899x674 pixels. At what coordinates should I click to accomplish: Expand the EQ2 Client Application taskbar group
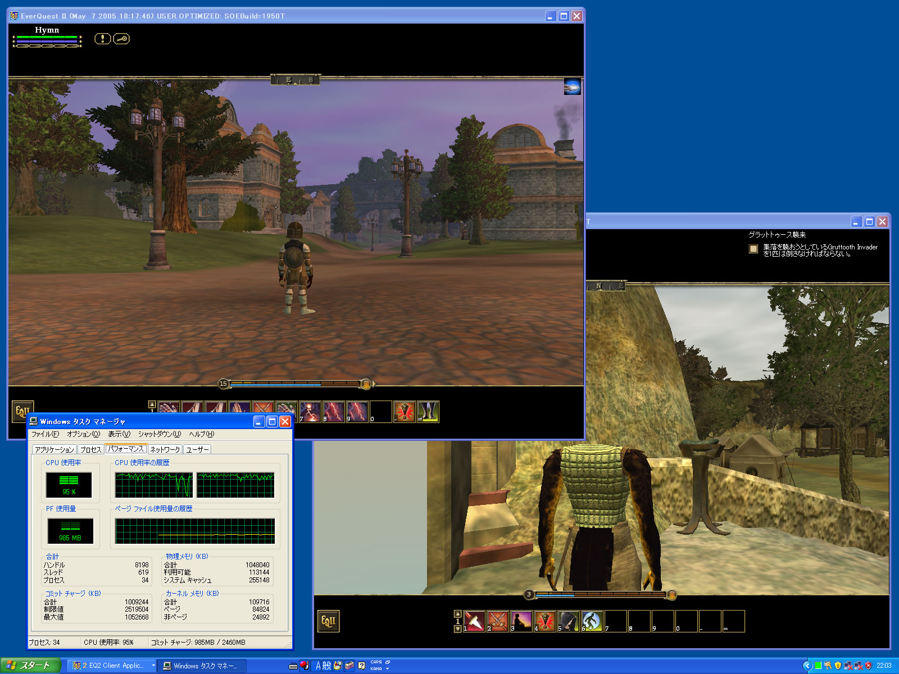153,666
